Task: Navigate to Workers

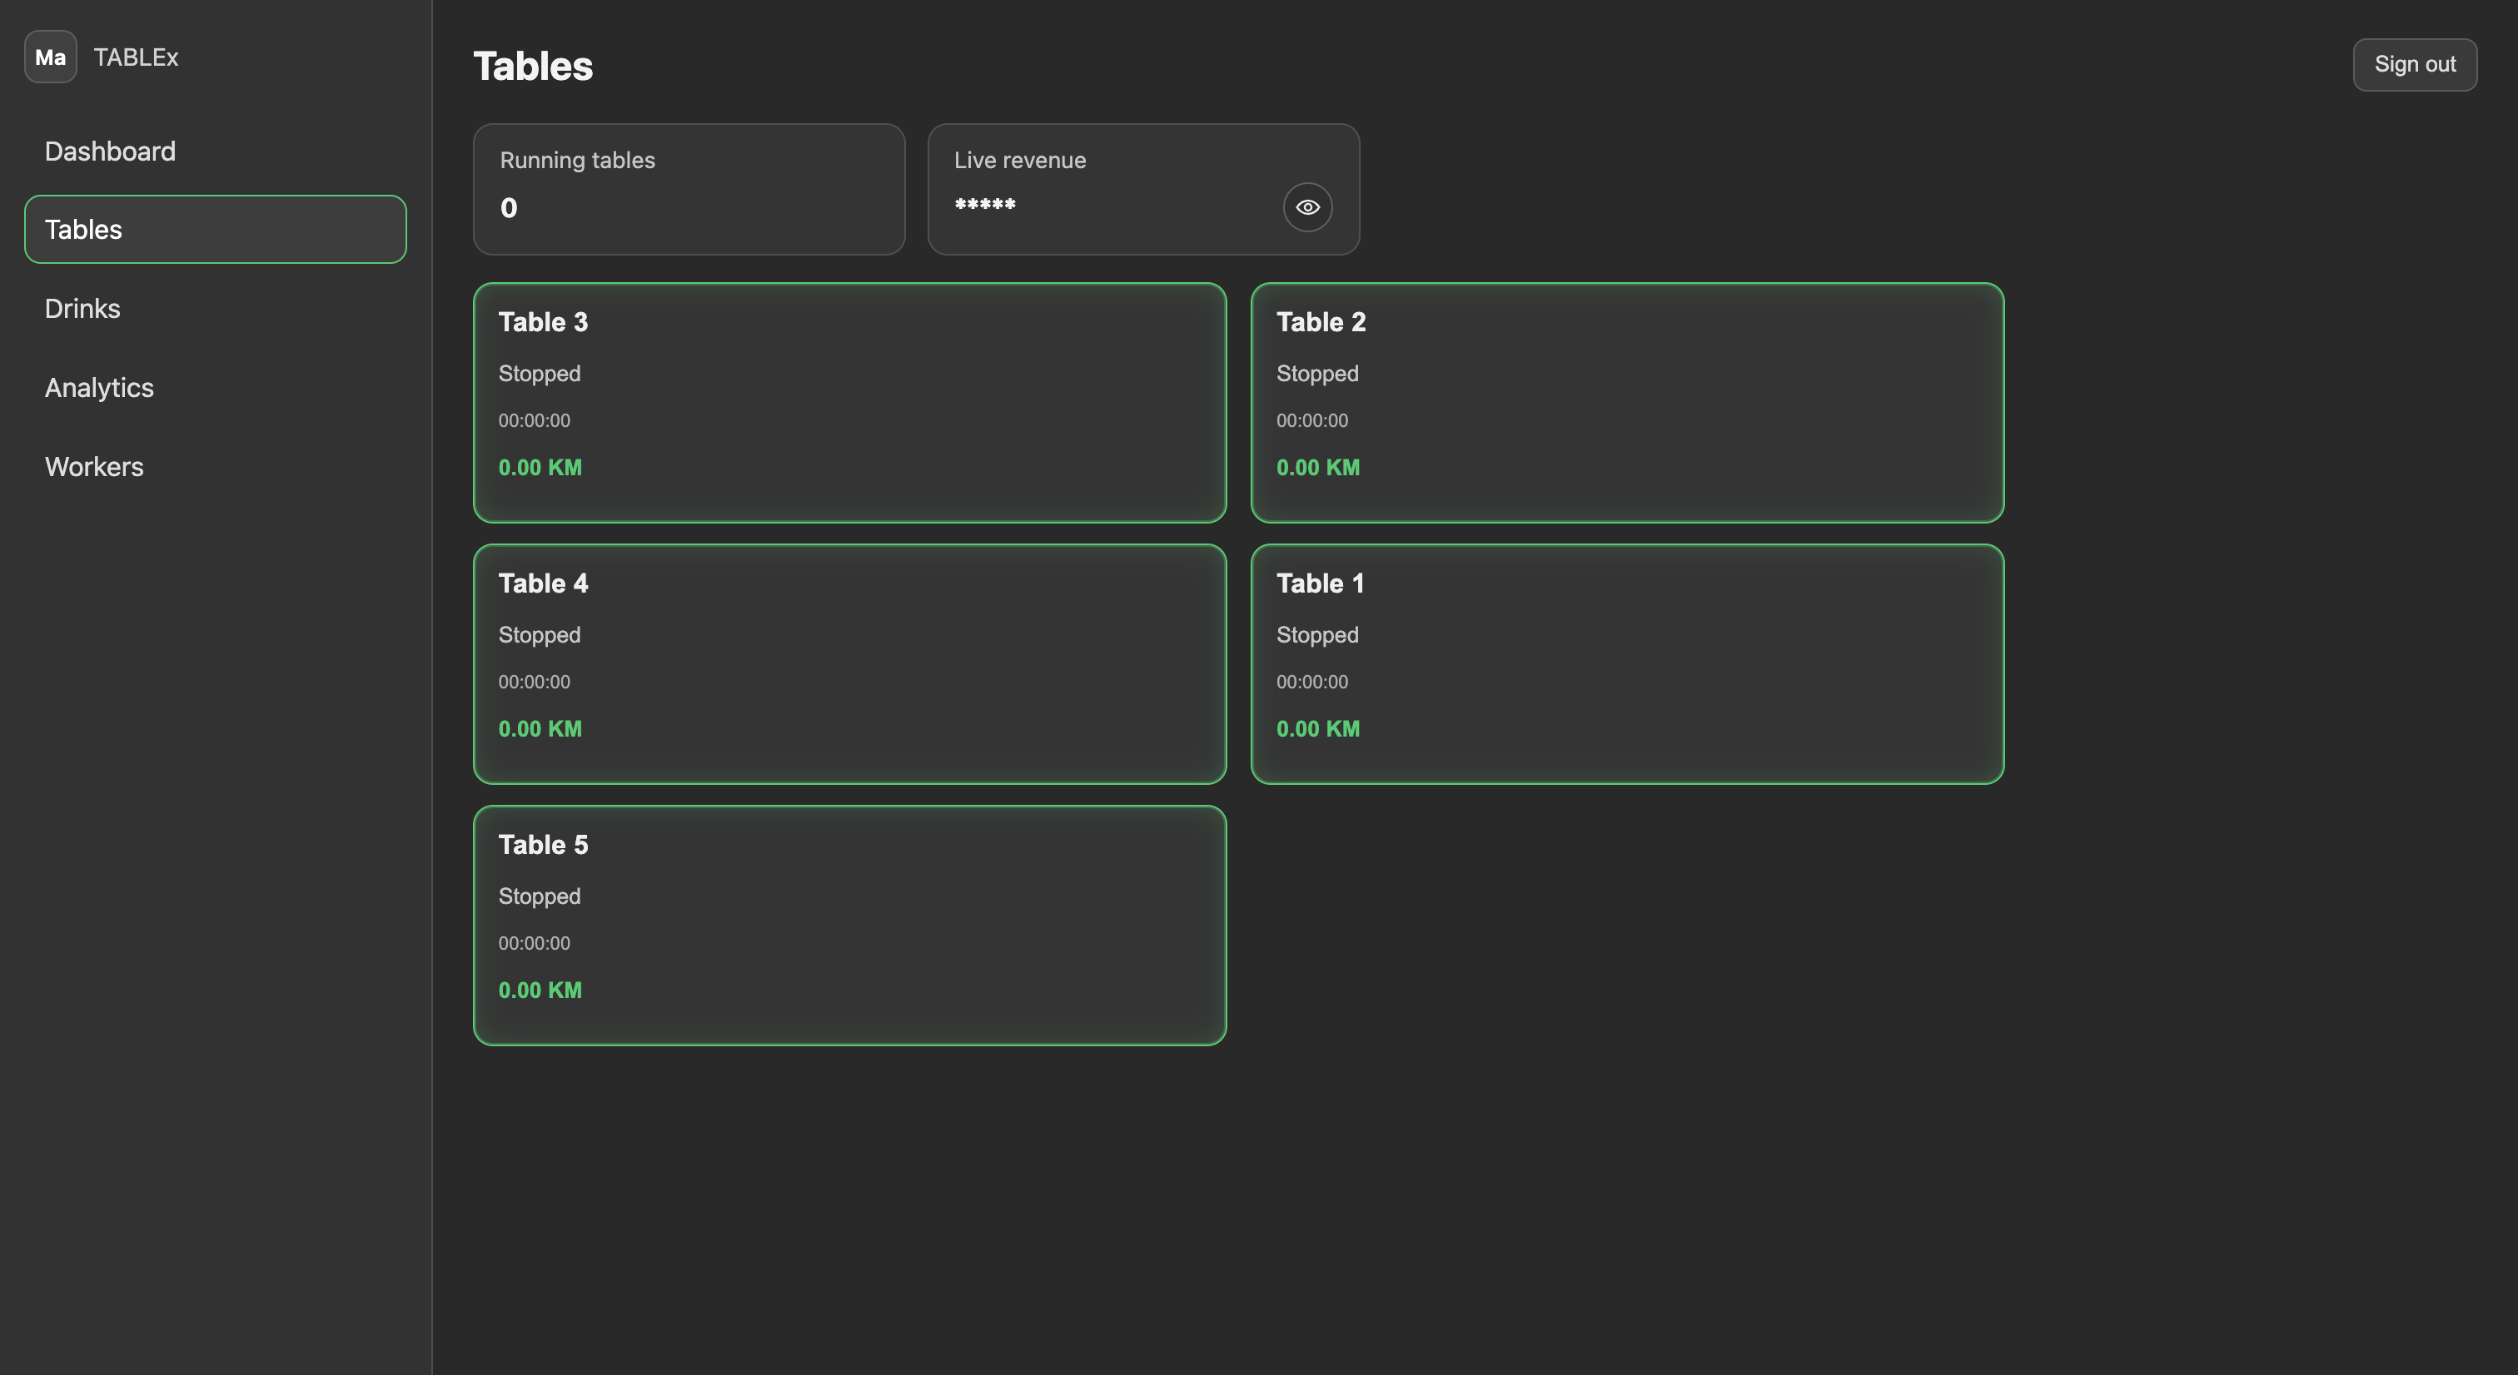Action: (215, 467)
